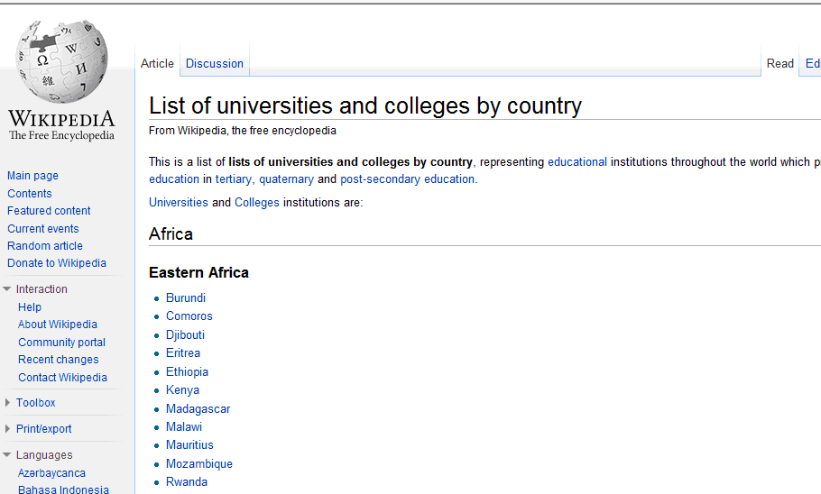Image resolution: width=821 pixels, height=494 pixels.
Task: Open the Main page link
Action: (32, 176)
